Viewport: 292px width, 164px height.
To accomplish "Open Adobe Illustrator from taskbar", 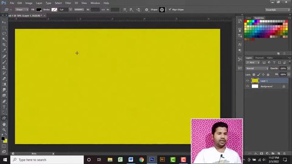I will [x=162, y=160].
